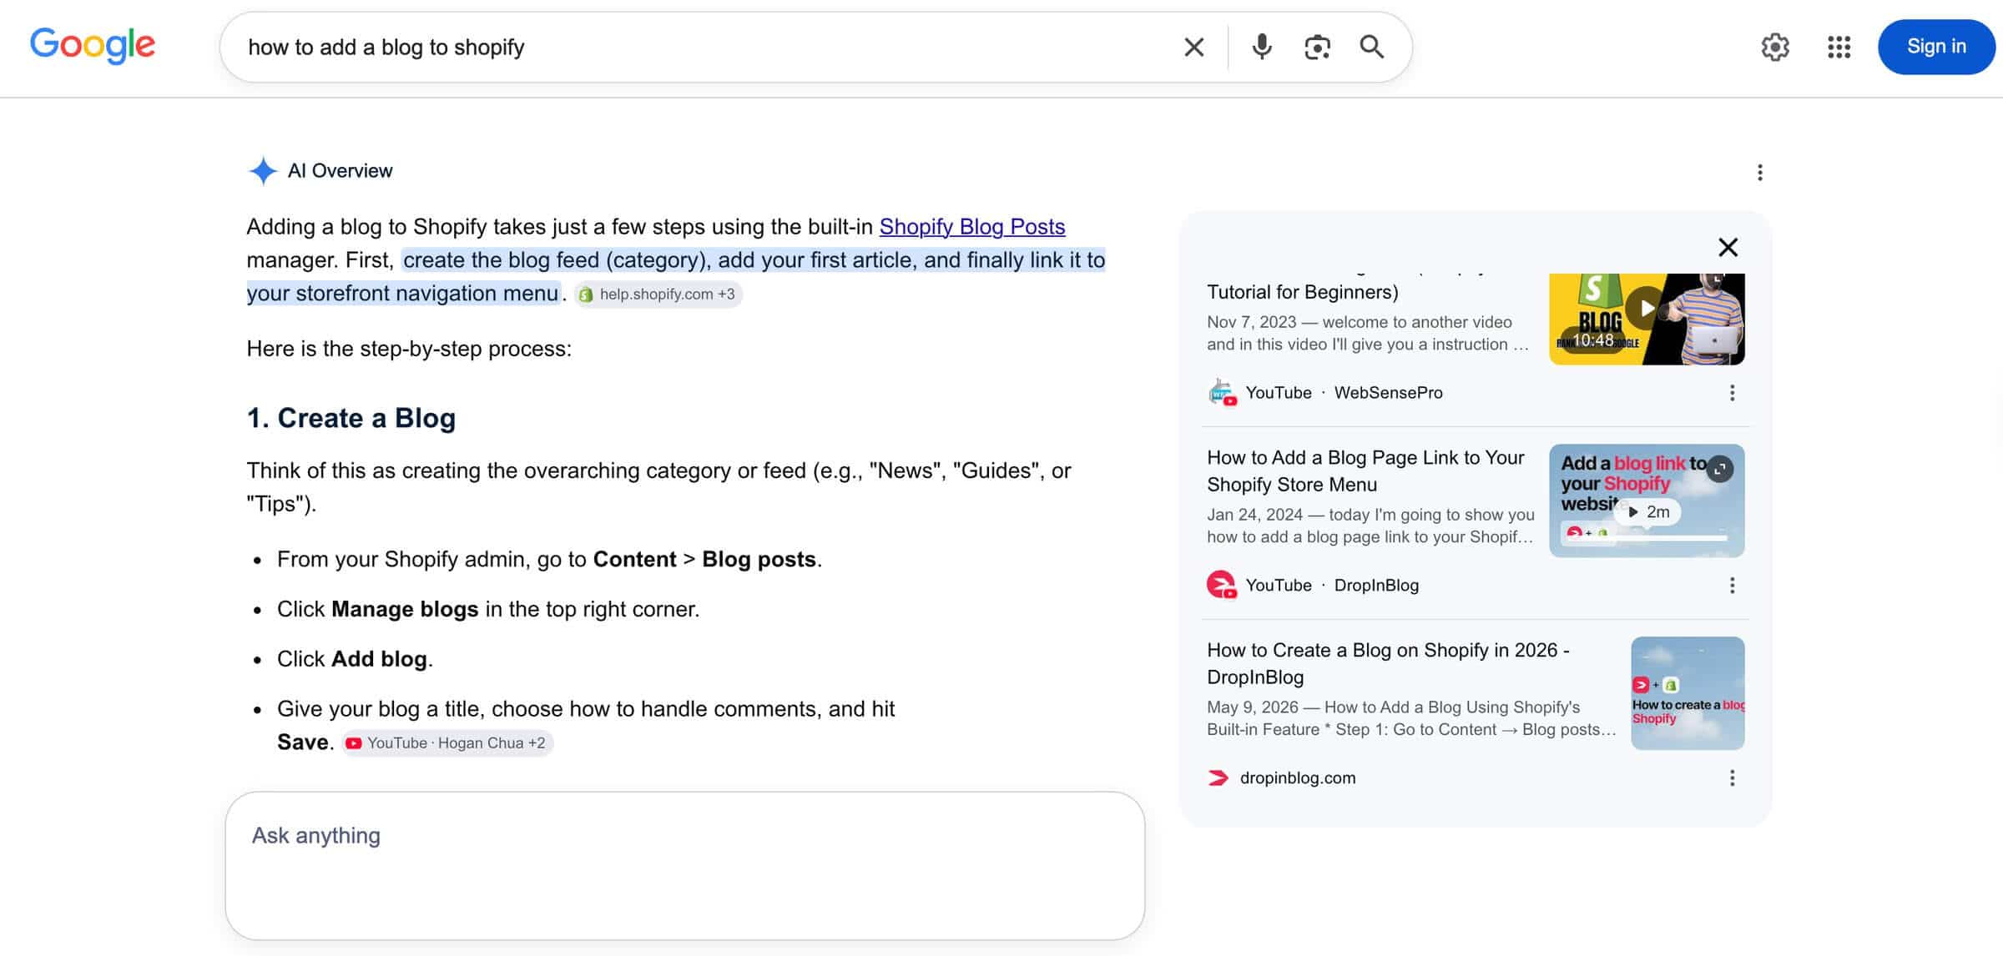This screenshot has width=2003, height=956.
Task: Open AI Overview three-dot options menu
Action: point(1760,173)
